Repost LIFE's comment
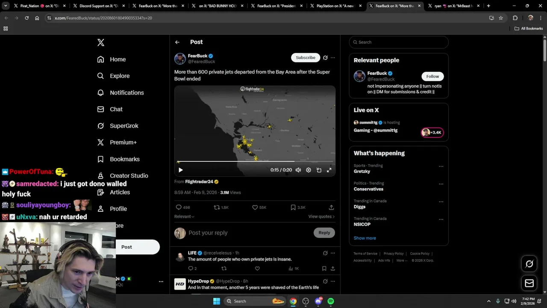Image resolution: width=547 pixels, height=308 pixels. pos(224,269)
